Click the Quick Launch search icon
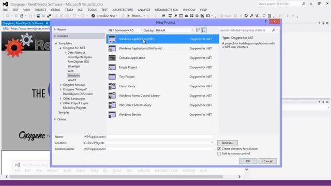This screenshot has width=331, height=186. 304,4
